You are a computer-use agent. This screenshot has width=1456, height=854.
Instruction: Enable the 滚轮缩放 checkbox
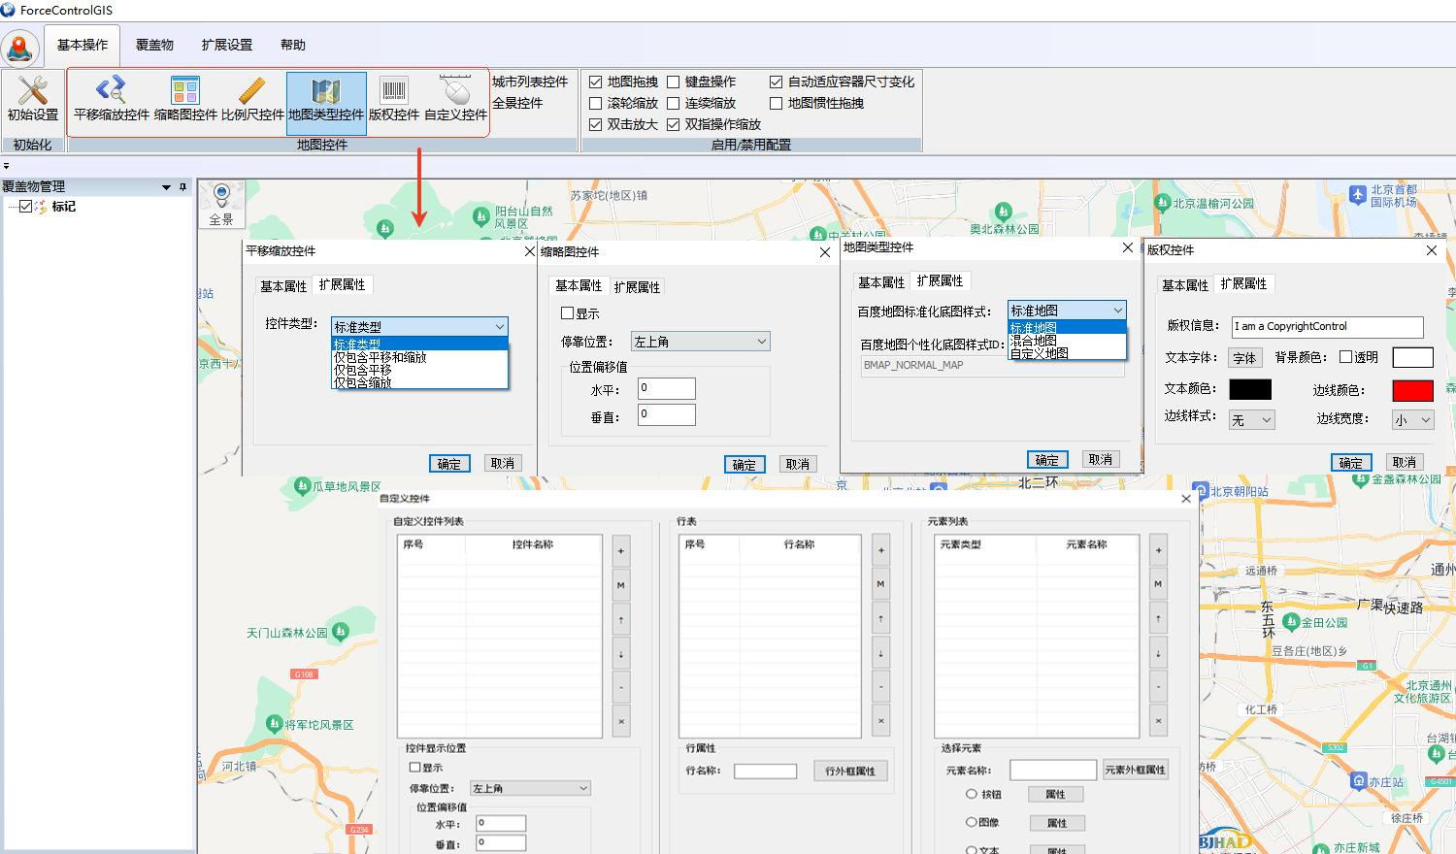point(596,104)
